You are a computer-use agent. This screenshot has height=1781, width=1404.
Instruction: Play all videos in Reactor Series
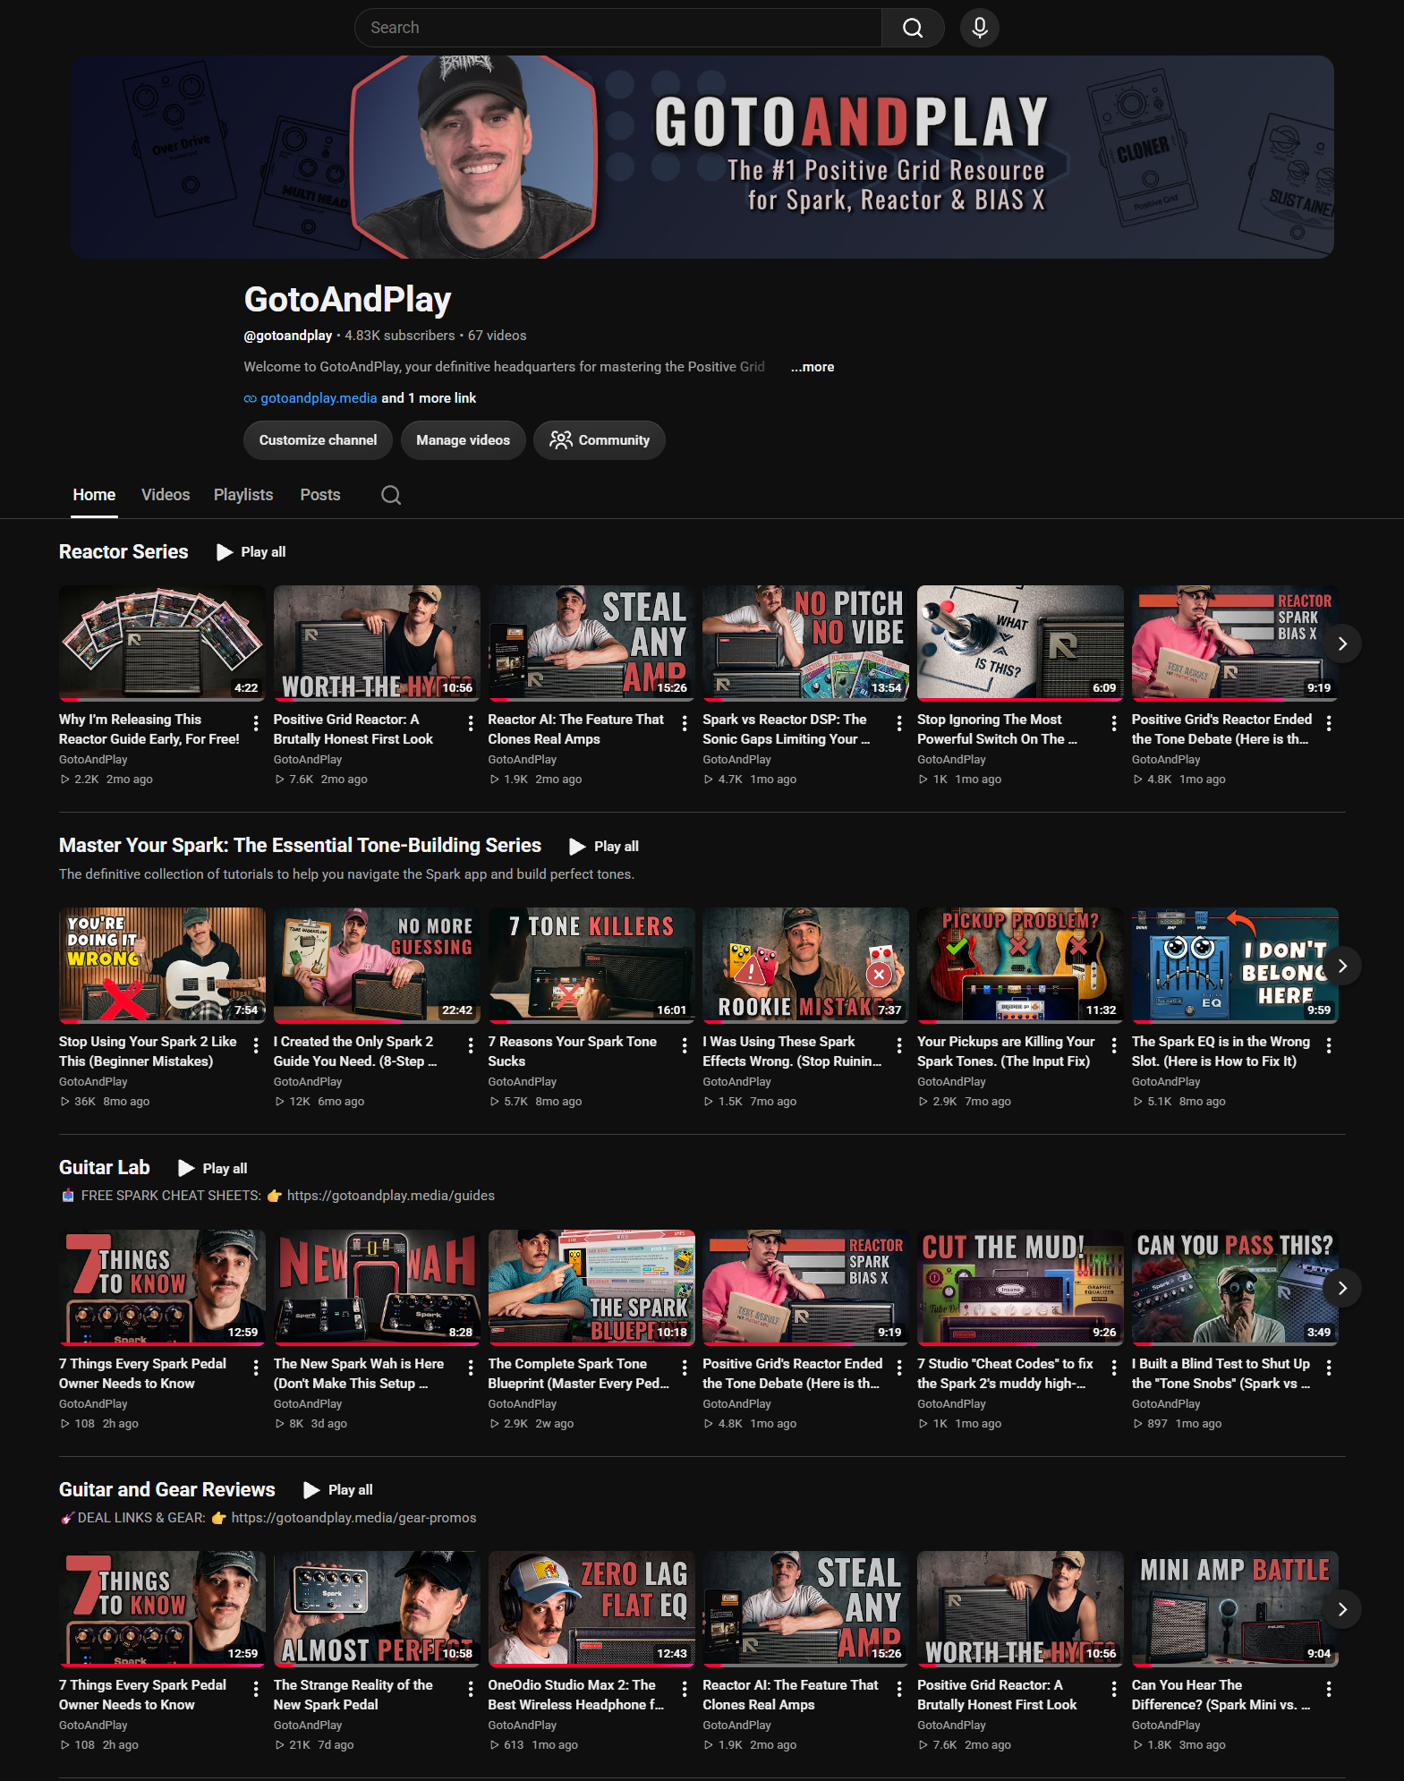coord(251,552)
